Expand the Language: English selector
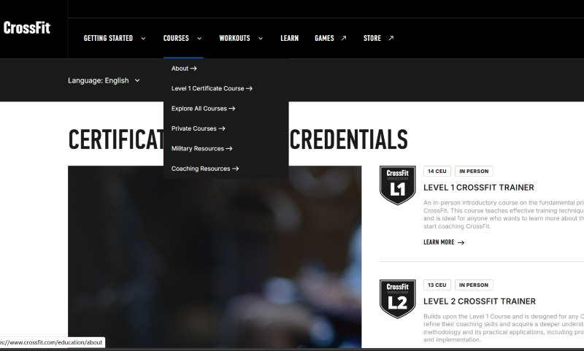Viewport: 584px width, 351px height. coord(104,81)
